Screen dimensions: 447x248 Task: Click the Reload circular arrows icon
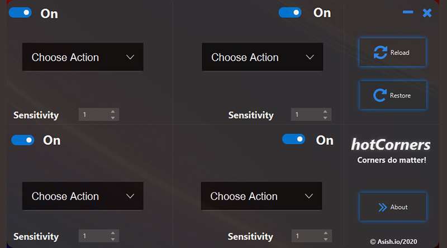tap(381, 52)
